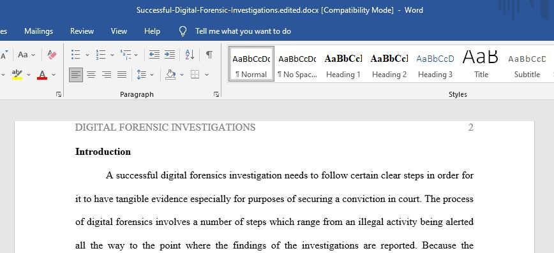554x253 pixels.
Task: Click the Tell me what you want to do box
Action: point(243,31)
